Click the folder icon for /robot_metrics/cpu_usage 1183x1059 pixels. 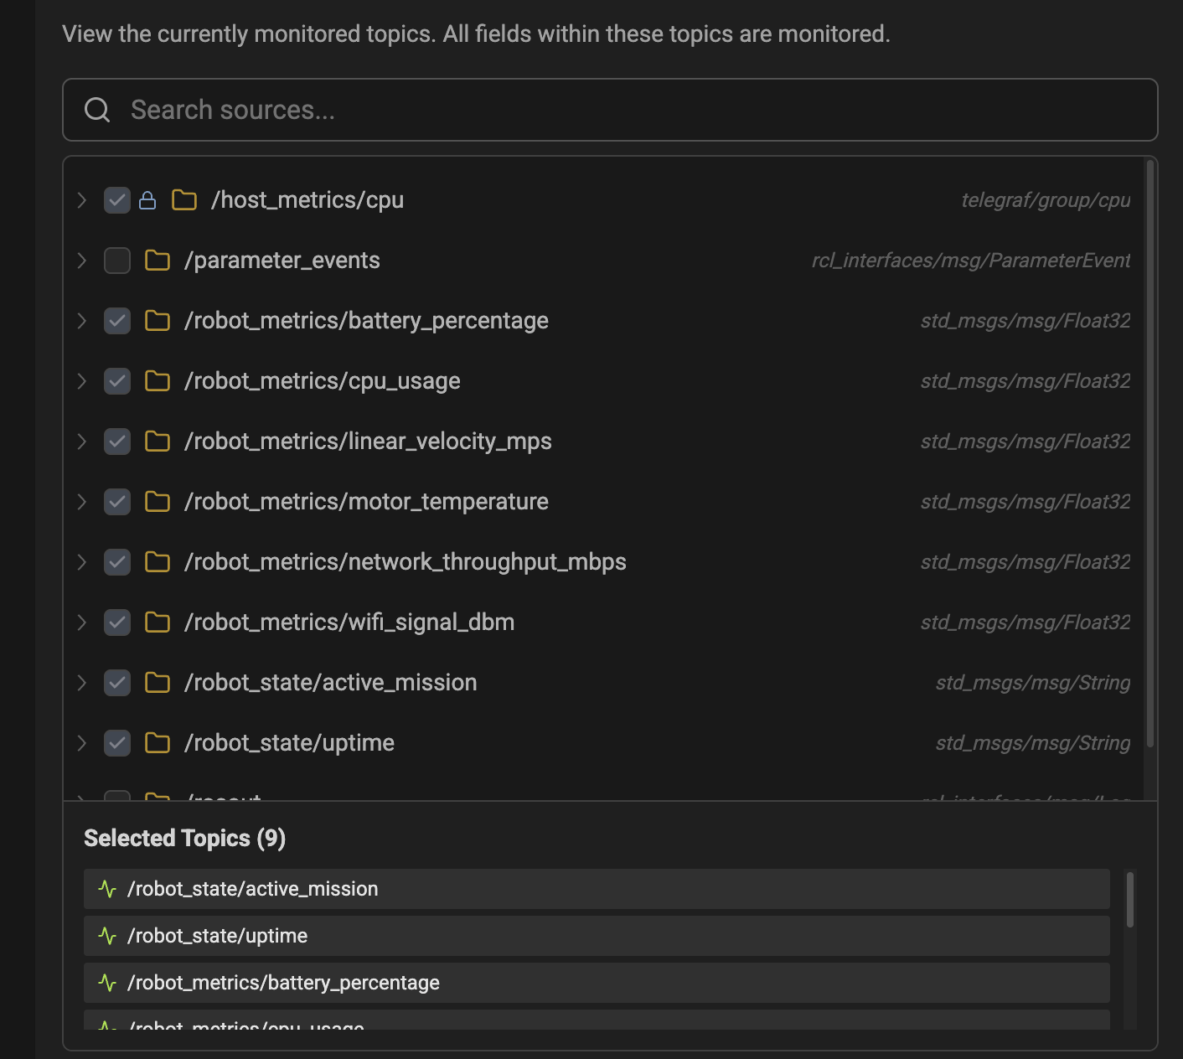point(158,380)
